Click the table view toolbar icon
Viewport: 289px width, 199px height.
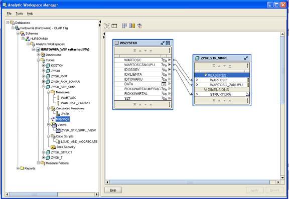click(x=114, y=26)
